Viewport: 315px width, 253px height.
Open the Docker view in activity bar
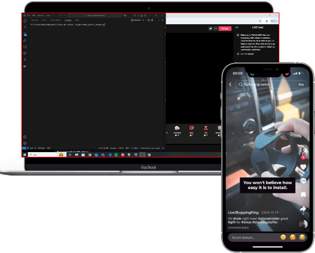pyautogui.click(x=25, y=66)
